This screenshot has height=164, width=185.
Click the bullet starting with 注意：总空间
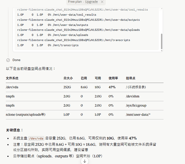tap(85, 147)
